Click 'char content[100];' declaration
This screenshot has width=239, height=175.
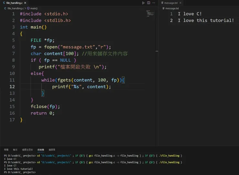(55, 54)
